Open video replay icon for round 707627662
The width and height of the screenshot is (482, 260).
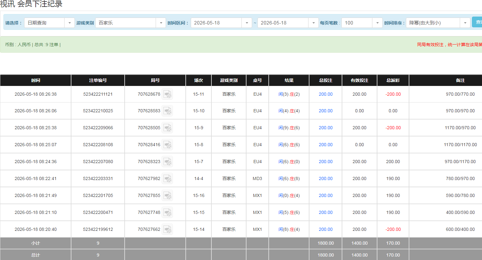tap(167, 229)
